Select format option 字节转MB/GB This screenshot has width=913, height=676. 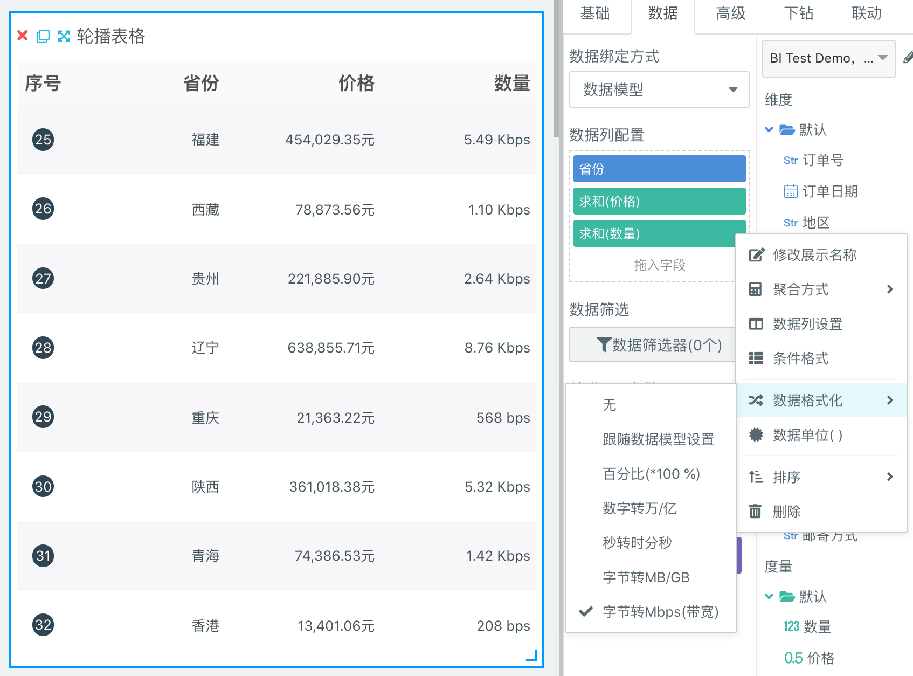coord(651,577)
